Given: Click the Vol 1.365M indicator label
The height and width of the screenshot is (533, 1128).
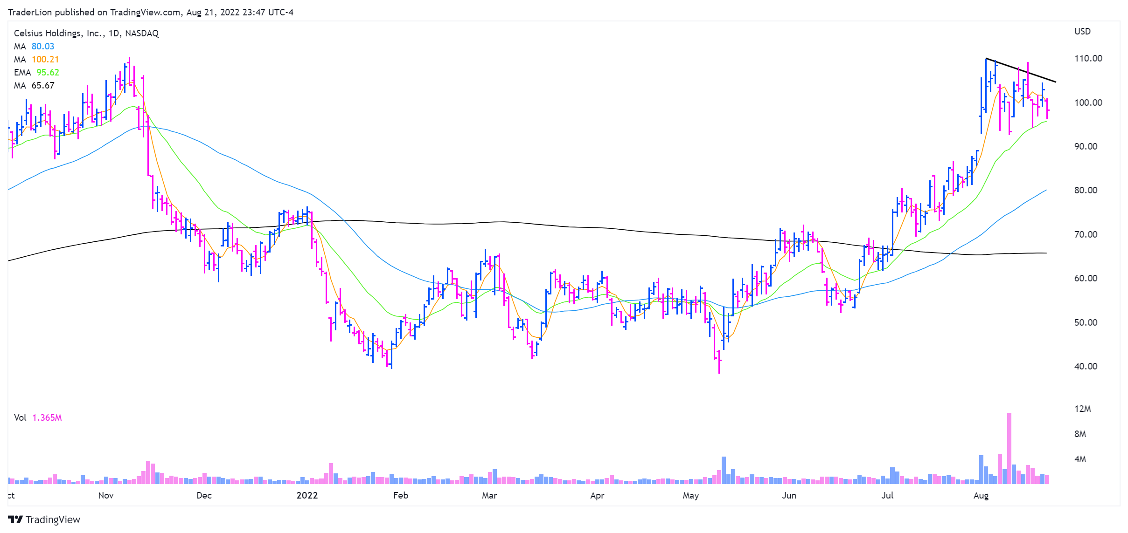Looking at the screenshot, I should pyautogui.click(x=38, y=417).
